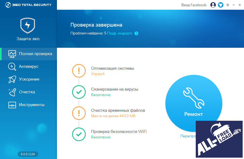Click the Toolbox icon in sidebar
The width and height of the screenshot is (244, 159).
(x=12, y=105)
